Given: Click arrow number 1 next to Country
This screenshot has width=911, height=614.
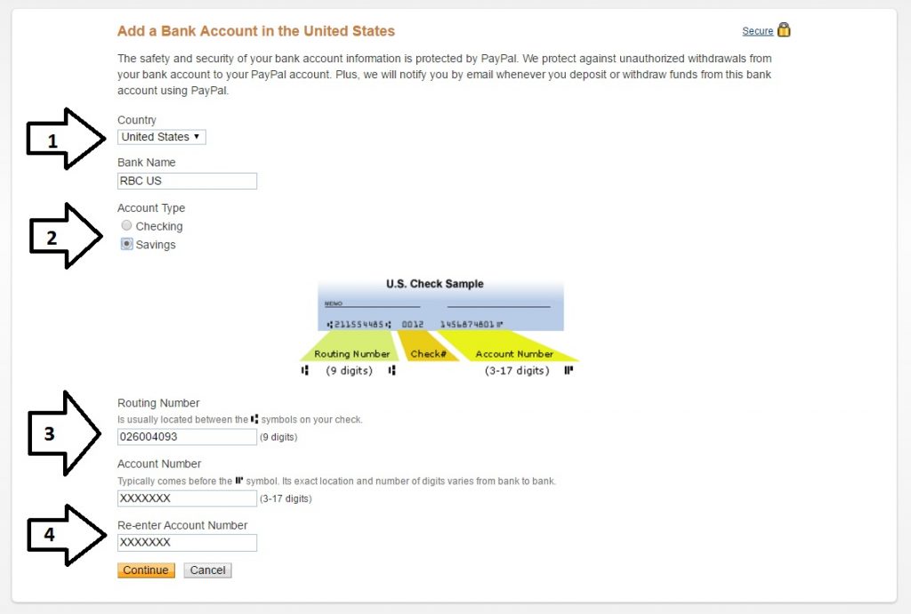Looking at the screenshot, I should pyautogui.click(x=62, y=138).
